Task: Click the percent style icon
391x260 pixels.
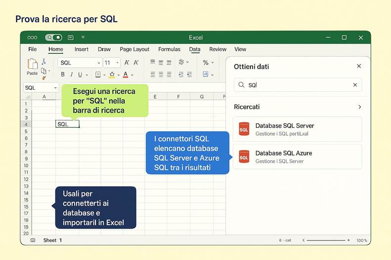Action: [x=206, y=63]
